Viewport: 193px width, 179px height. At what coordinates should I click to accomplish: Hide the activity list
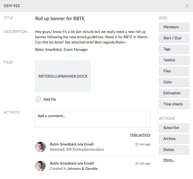pyautogui.click(x=140, y=135)
